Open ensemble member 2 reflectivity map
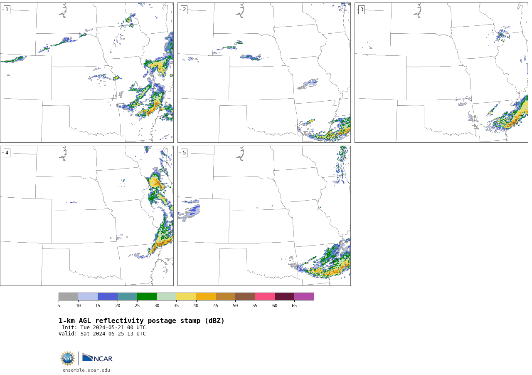Viewport: 532px width, 375px height. pos(264,72)
